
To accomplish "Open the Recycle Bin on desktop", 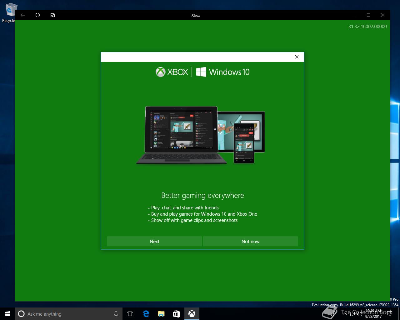I will [10, 13].
